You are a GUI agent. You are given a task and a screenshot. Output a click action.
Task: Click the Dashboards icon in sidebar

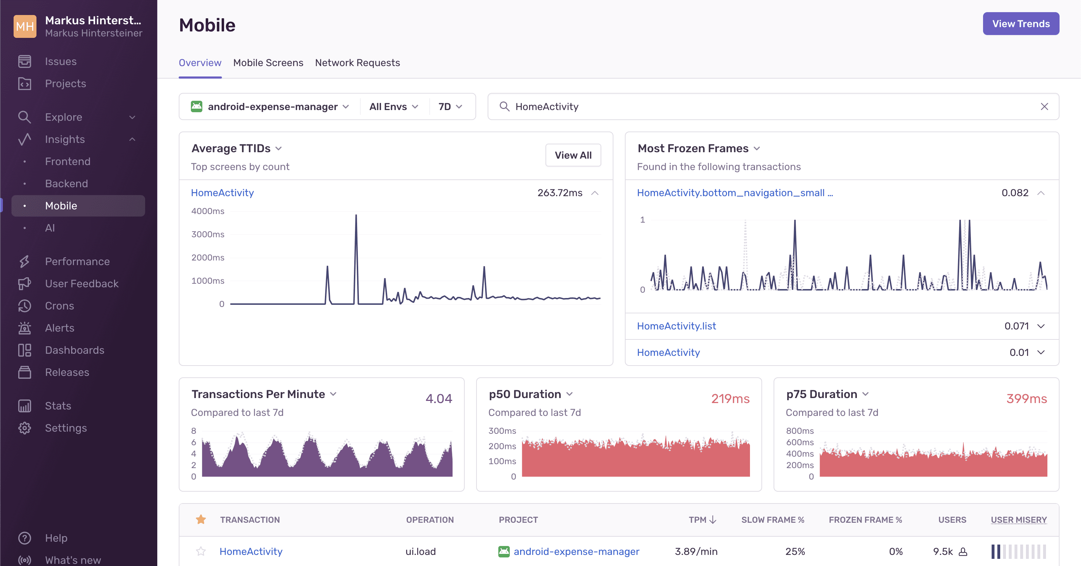tap(25, 350)
